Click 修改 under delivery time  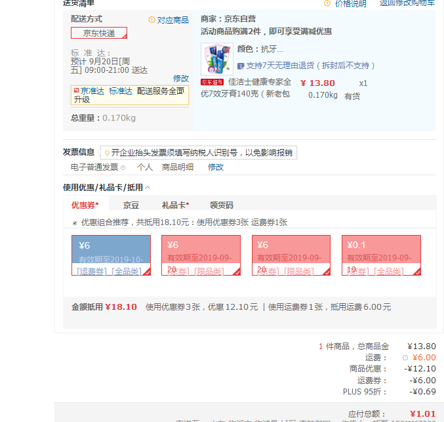click(181, 79)
